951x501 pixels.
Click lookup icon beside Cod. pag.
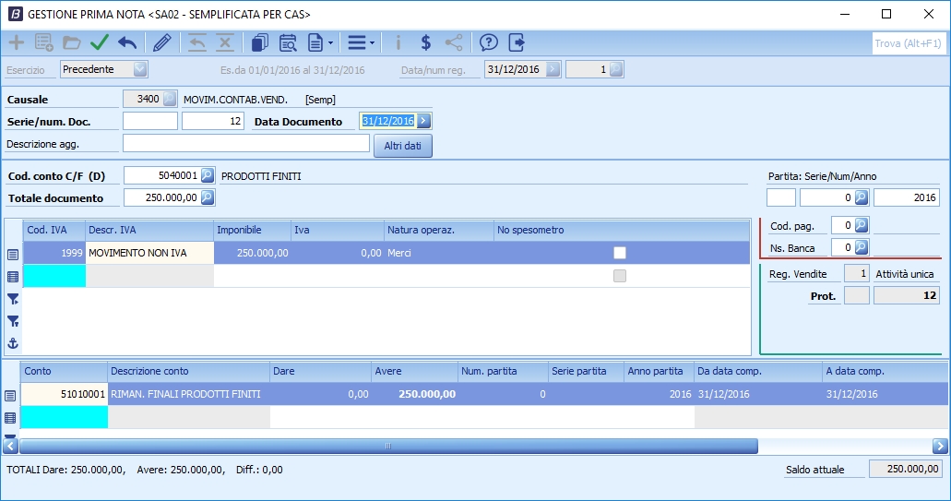pyautogui.click(x=862, y=225)
